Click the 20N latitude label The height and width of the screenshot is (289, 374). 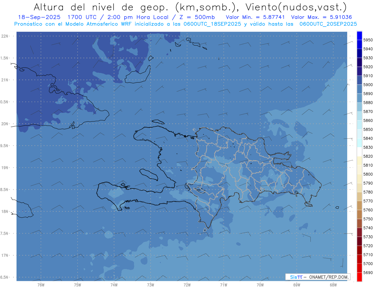[5, 124]
